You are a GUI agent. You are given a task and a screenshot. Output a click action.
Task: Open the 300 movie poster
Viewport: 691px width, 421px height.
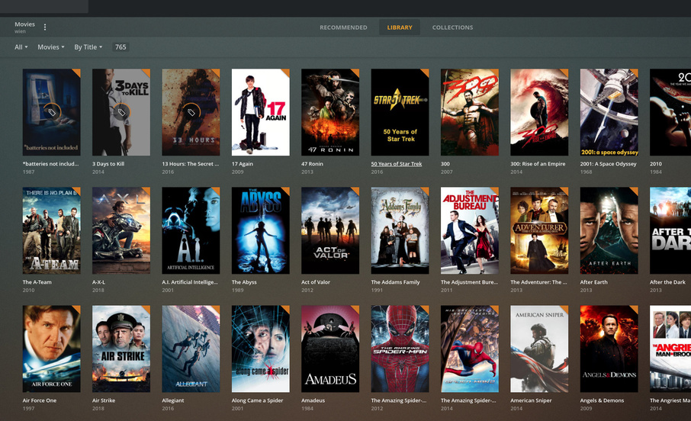point(470,112)
